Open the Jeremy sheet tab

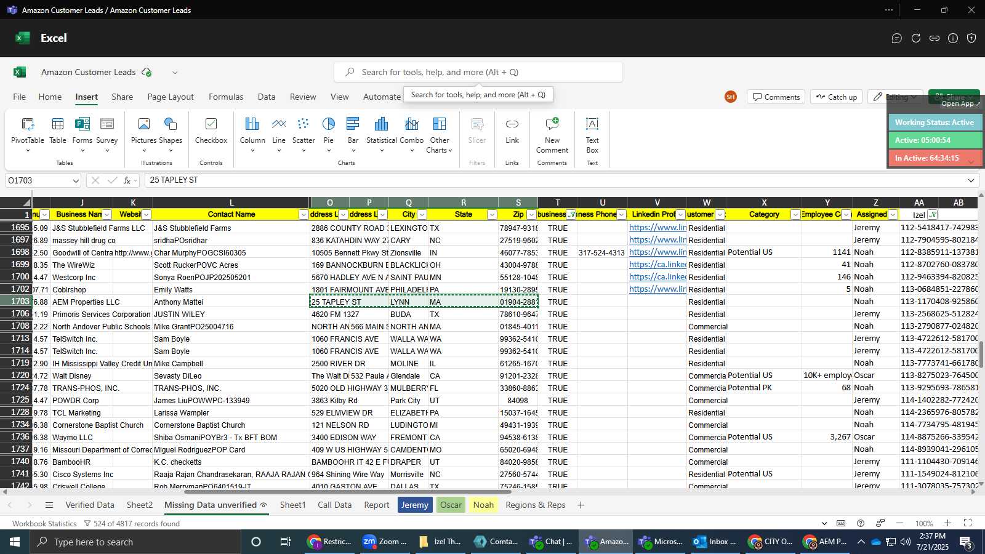click(x=415, y=505)
